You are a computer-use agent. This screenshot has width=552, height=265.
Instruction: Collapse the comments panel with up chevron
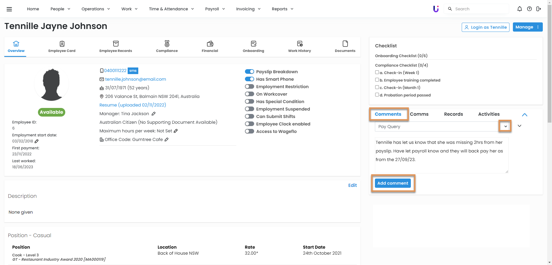pyautogui.click(x=524, y=115)
